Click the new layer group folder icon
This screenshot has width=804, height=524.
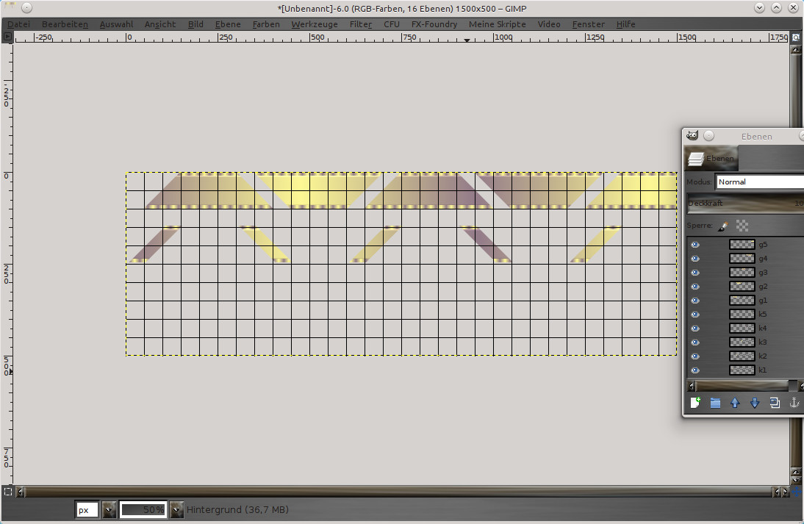(715, 403)
